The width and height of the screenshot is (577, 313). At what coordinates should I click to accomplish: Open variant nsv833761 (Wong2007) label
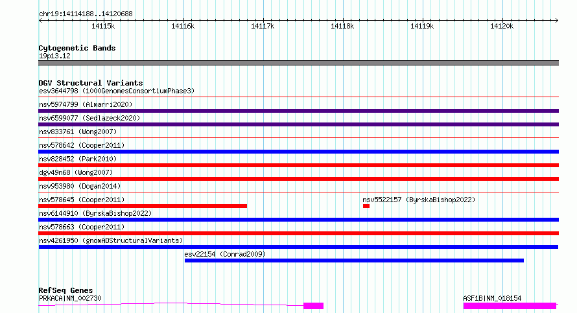tap(78, 132)
